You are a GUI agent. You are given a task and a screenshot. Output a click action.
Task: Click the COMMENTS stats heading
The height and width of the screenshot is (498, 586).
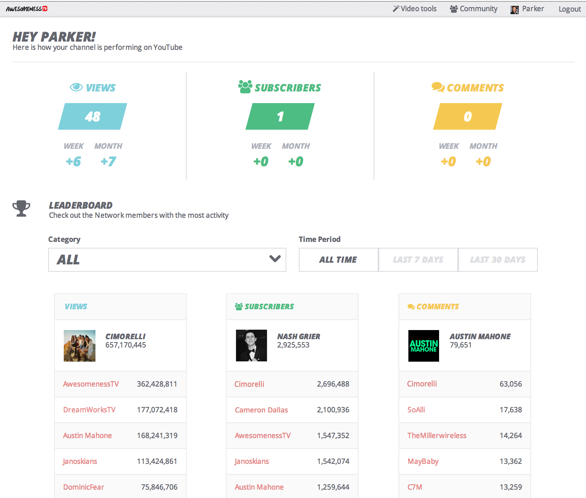tap(476, 88)
